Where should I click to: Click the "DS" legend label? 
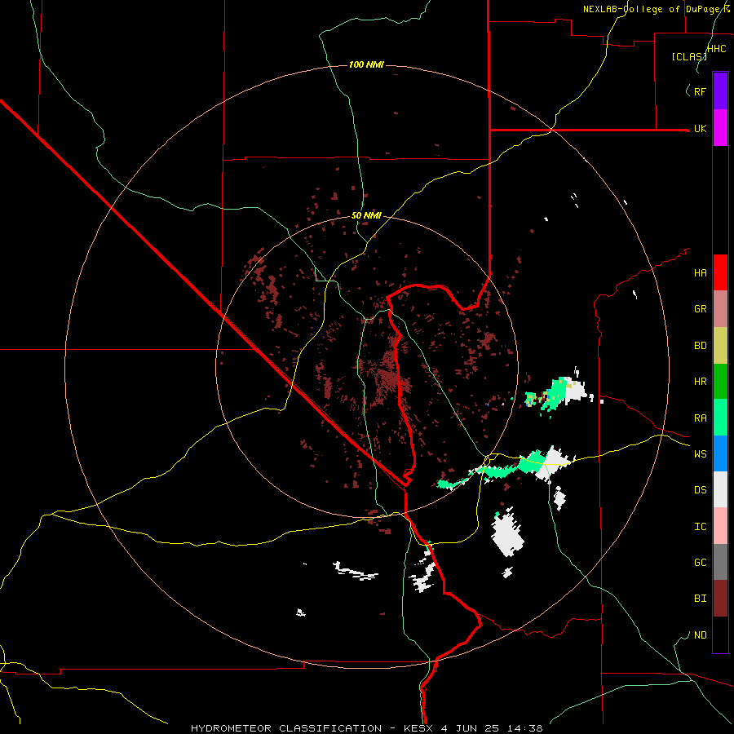(700, 490)
